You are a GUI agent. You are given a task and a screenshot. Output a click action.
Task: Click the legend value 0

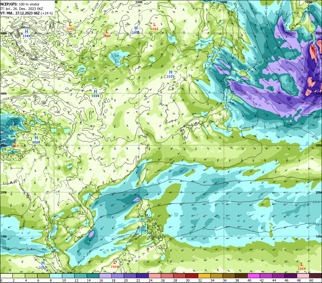pyautogui.click(x=1, y=280)
